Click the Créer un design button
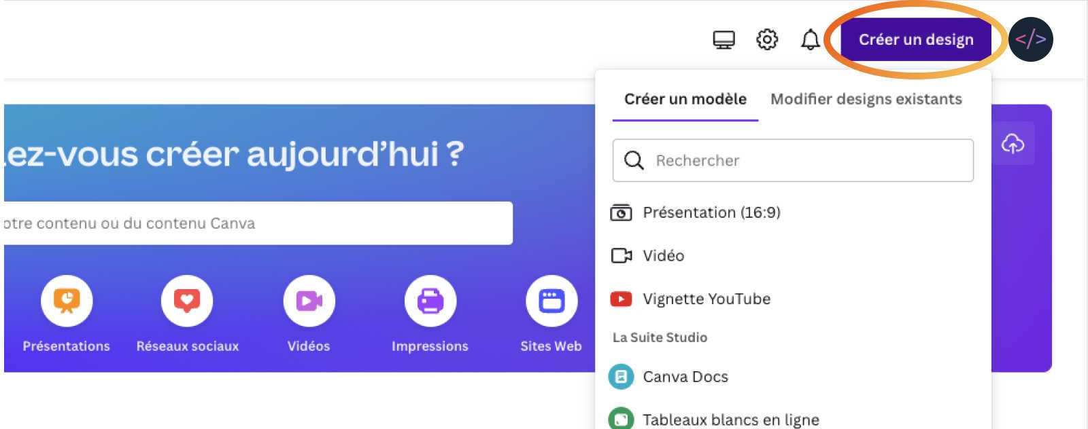This screenshot has height=429, width=1088. point(916,39)
